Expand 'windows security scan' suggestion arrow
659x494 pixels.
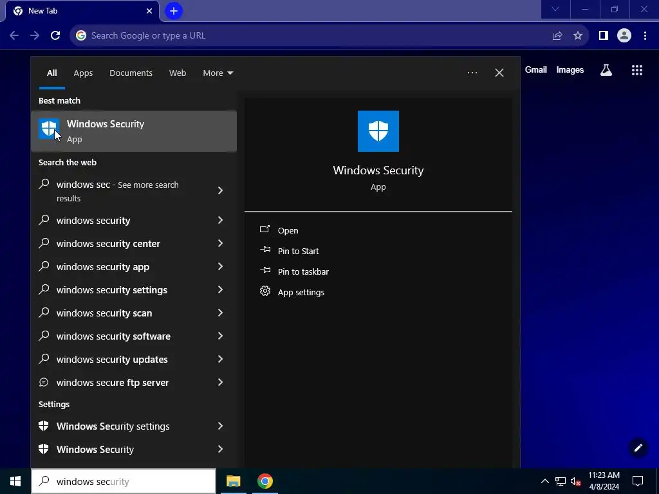[x=221, y=313]
